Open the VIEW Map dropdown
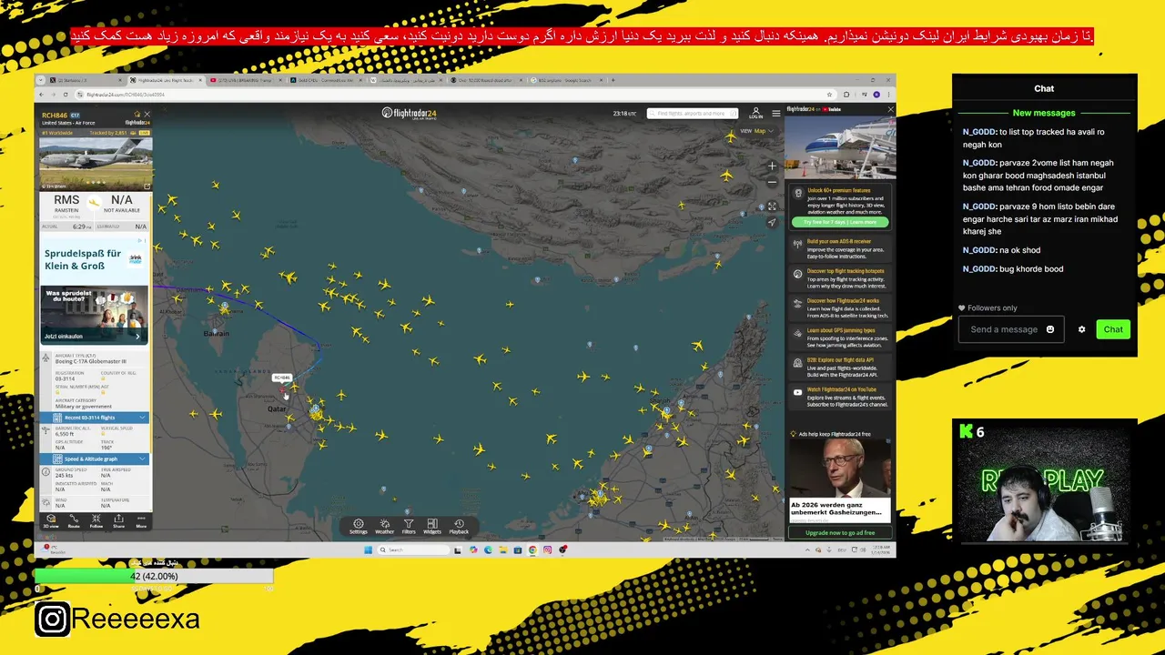1165x655 pixels. pos(756,131)
